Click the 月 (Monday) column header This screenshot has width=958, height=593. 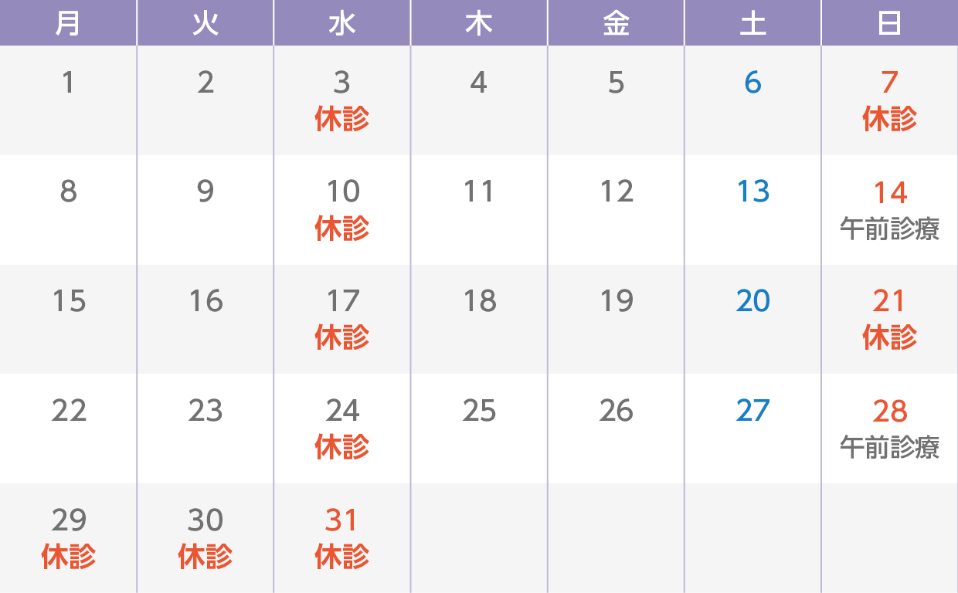[68, 24]
